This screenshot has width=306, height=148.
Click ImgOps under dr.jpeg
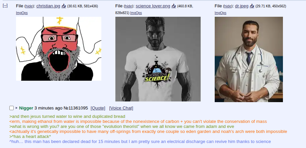pos(220,13)
